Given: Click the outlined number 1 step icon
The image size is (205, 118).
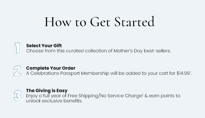Looking at the screenshot, I should (18, 48).
